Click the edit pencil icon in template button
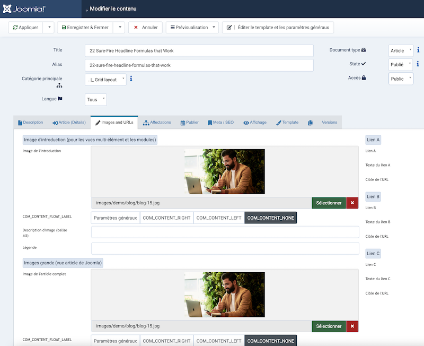 [229, 28]
